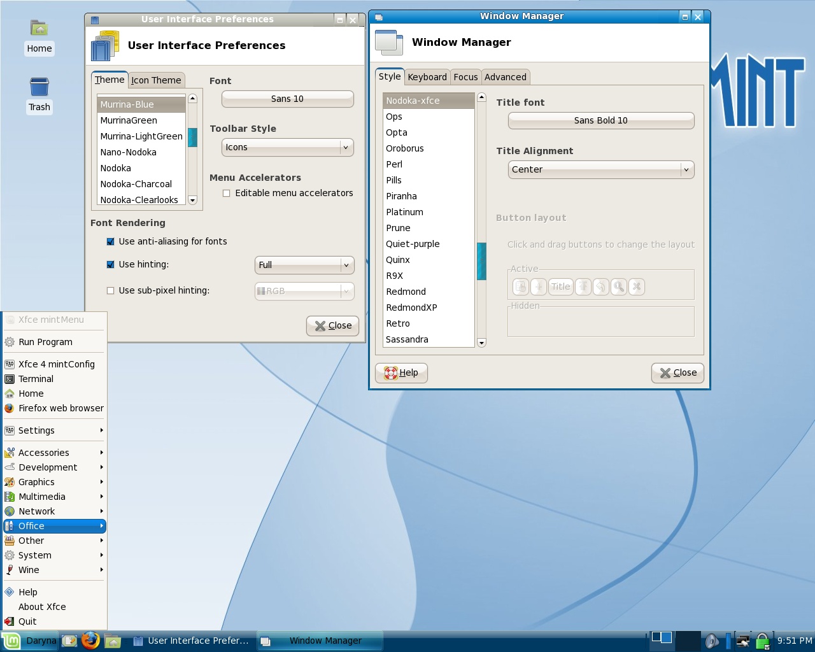Click the Sans Bold 10 title font button
Viewport: 815px width, 652px height.
(601, 120)
